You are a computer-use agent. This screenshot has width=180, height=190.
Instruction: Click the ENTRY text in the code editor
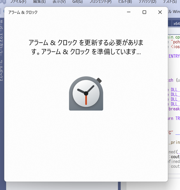click(174, 56)
